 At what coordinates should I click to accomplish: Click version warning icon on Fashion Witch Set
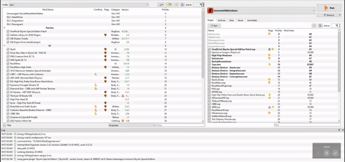123,121
